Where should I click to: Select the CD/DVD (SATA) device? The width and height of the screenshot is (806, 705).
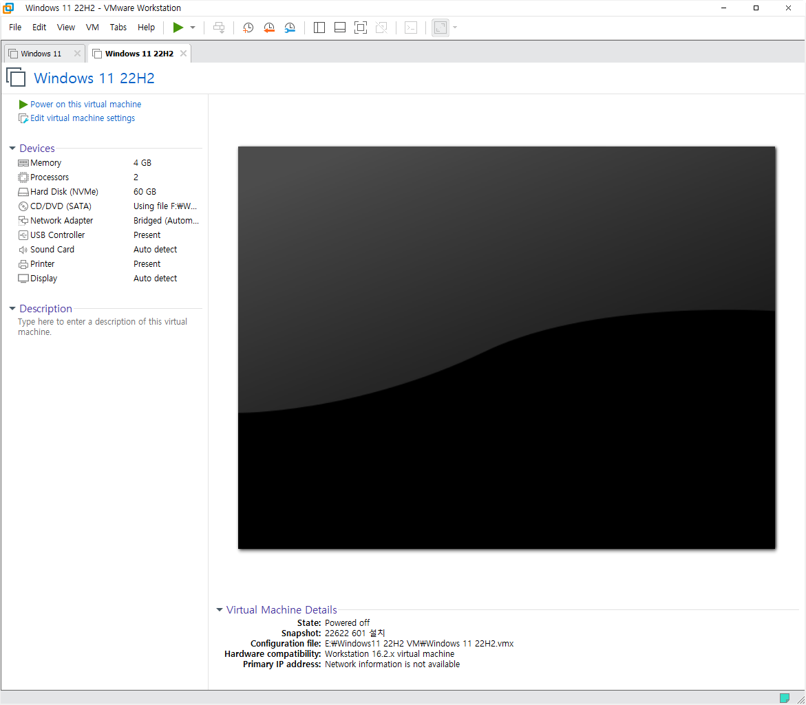(x=109, y=206)
